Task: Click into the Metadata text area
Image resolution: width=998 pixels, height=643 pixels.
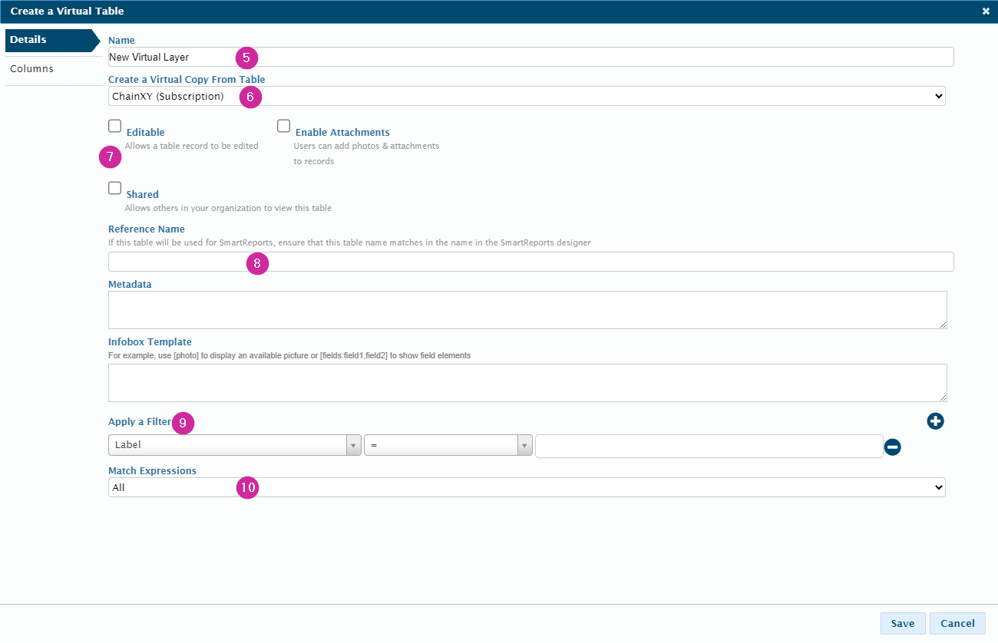Action: (527, 310)
